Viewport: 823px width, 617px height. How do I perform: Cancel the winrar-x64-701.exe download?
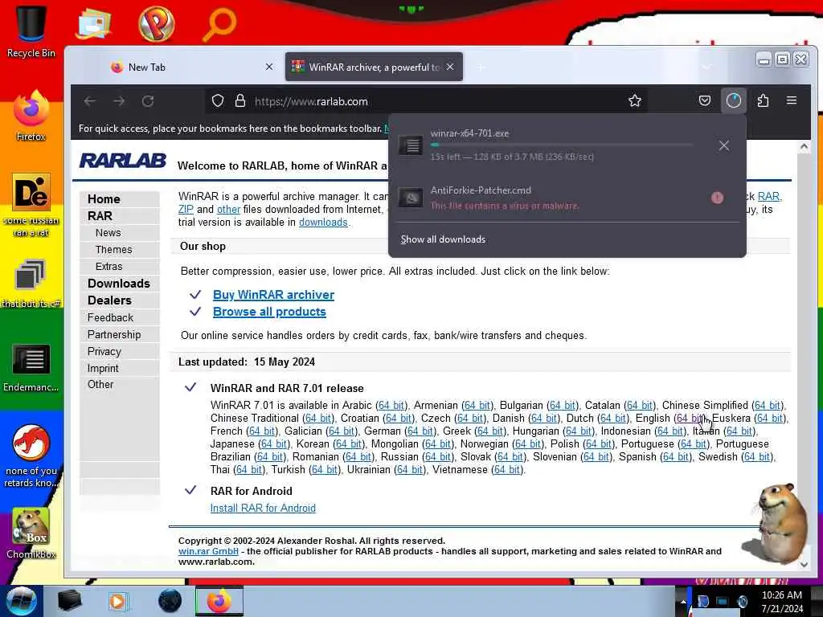tap(724, 145)
